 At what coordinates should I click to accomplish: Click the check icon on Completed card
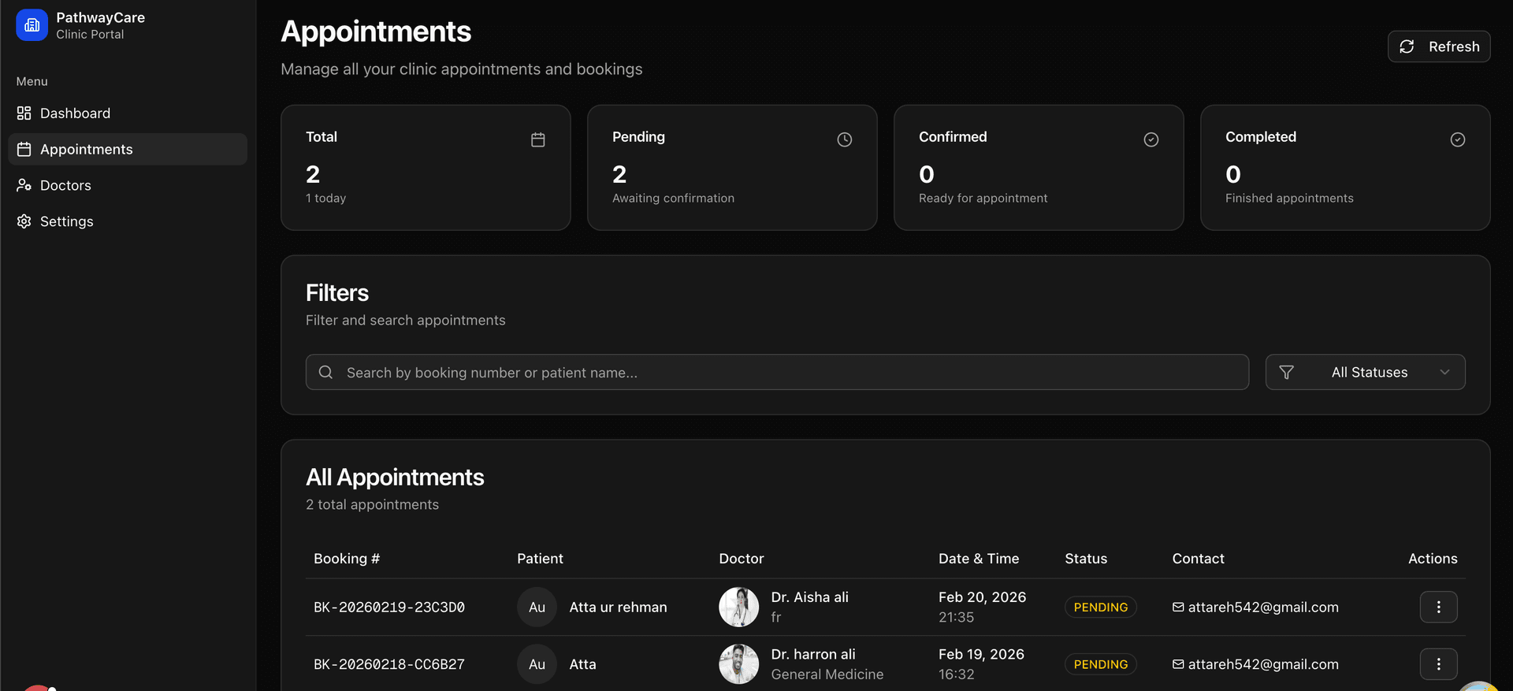click(1458, 139)
